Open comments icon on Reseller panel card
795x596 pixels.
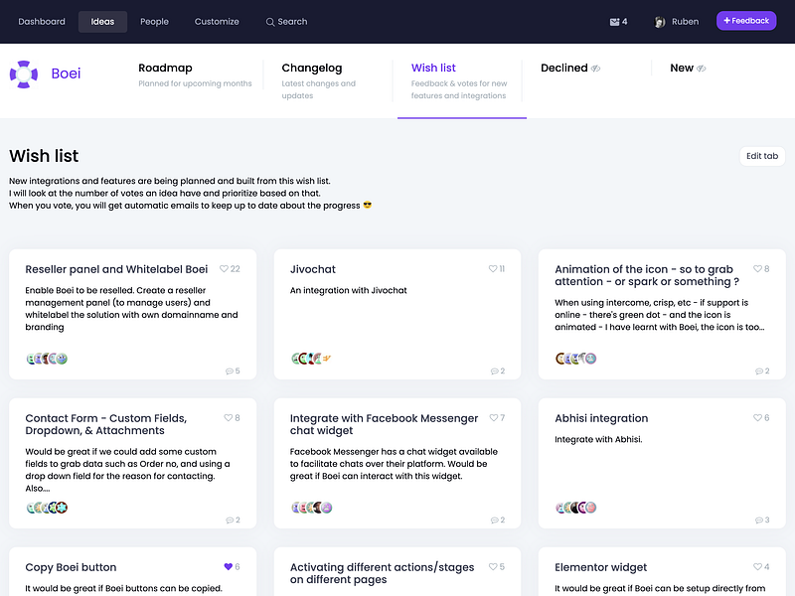point(230,371)
